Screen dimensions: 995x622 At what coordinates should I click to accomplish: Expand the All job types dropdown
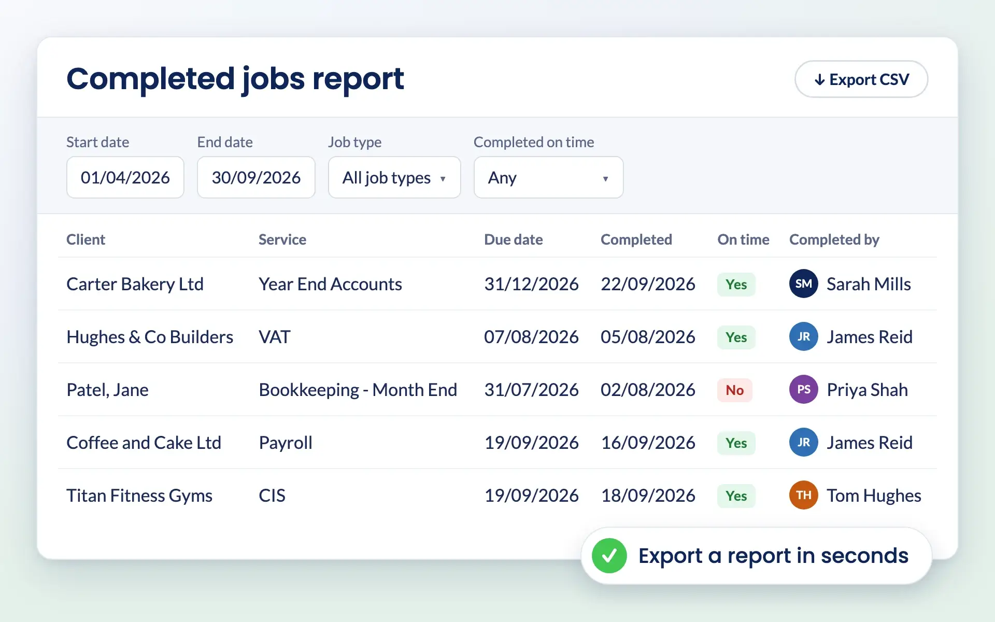pos(394,177)
